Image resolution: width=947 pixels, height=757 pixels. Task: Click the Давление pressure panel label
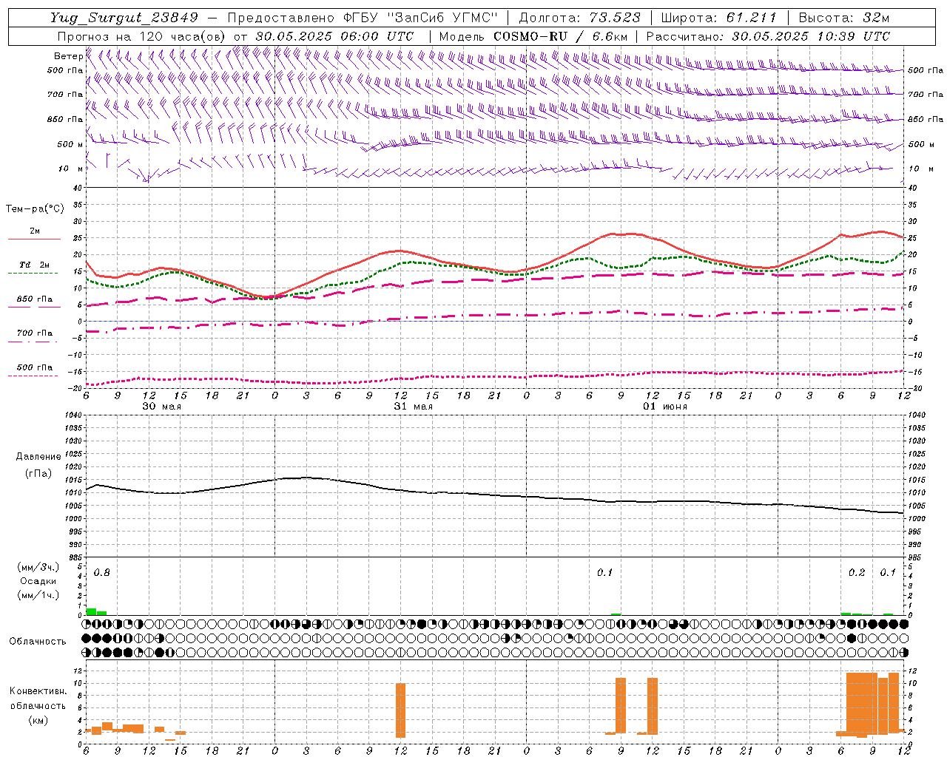38,457
